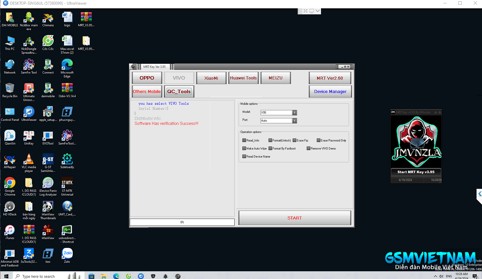Click the JMVNZLA hacker logo image
This screenshot has width=482, height=279.
[416, 142]
